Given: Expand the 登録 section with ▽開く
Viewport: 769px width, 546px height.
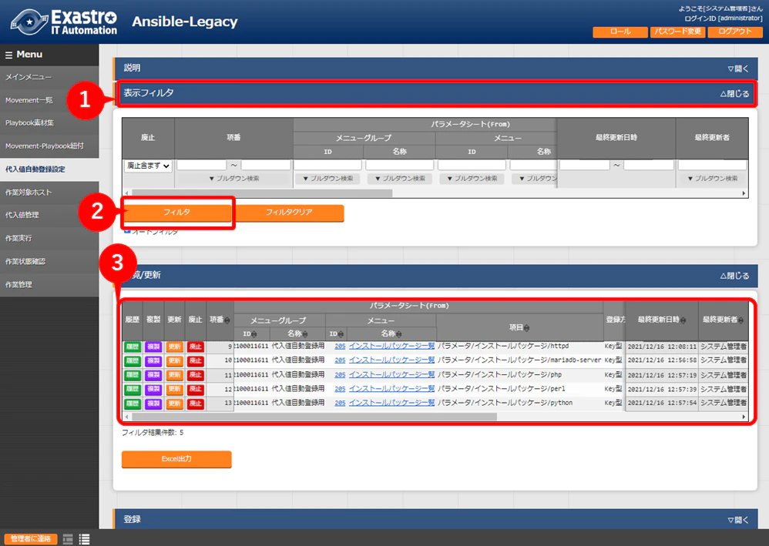Looking at the screenshot, I should click(x=738, y=520).
